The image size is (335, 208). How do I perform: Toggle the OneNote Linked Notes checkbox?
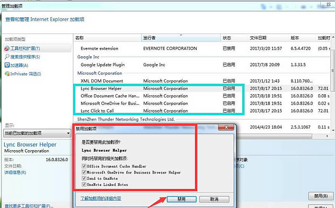84,184
